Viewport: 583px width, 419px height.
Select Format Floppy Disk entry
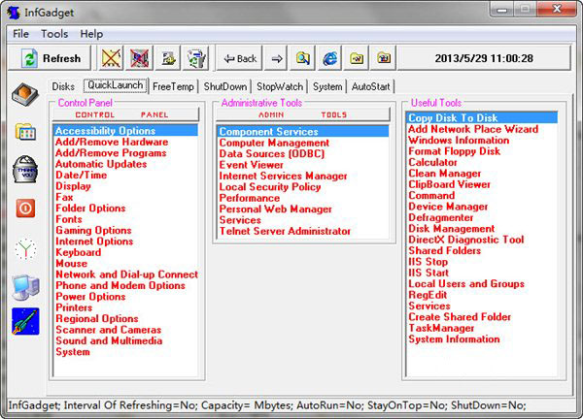(455, 151)
